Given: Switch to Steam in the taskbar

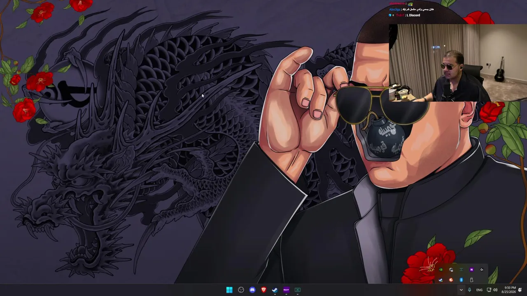Looking at the screenshot, I should 275,290.
